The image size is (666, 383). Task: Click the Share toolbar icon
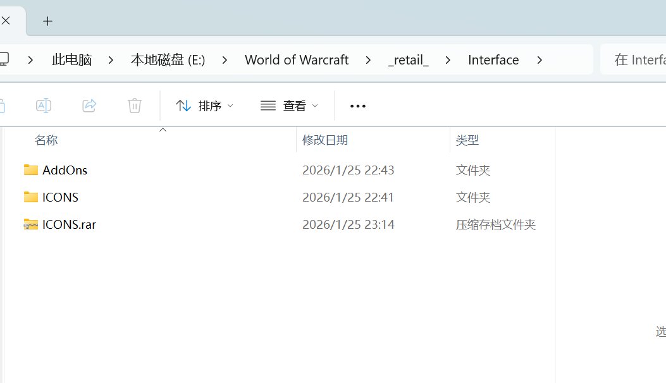pyautogui.click(x=89, y=106)
